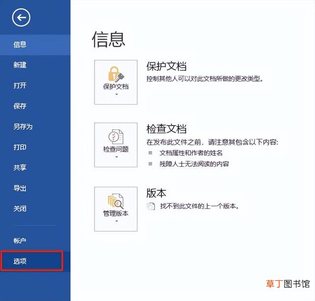The image size is (315, 301).
Task: Click the 检查问题 button label
Action: click(x=116, y=149)
